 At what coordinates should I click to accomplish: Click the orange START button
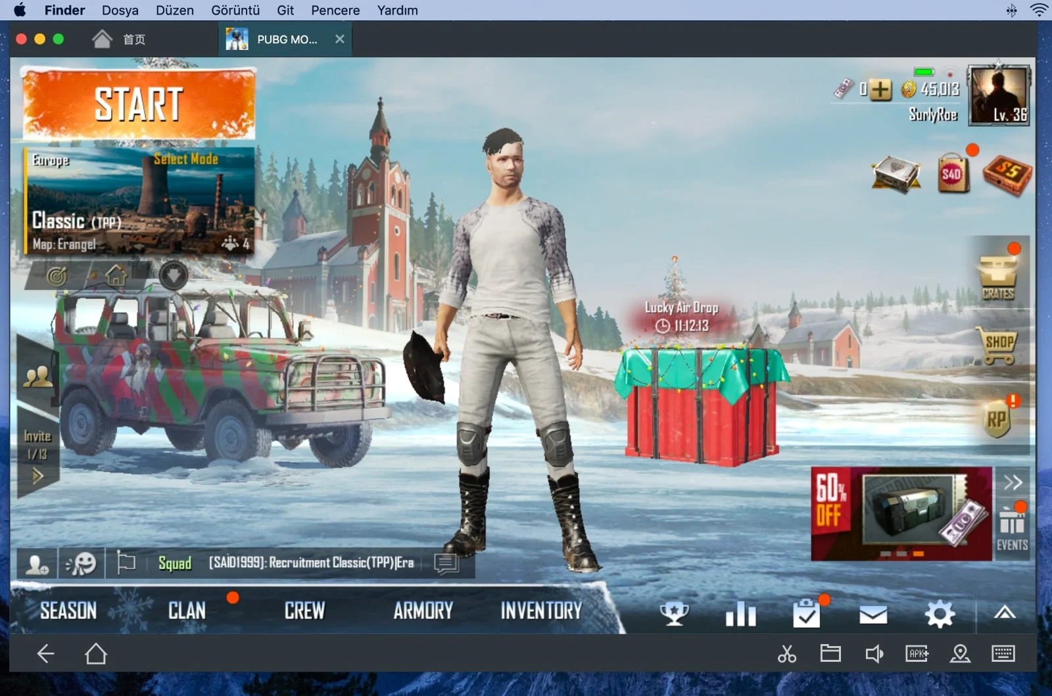(x=139, y=104)
